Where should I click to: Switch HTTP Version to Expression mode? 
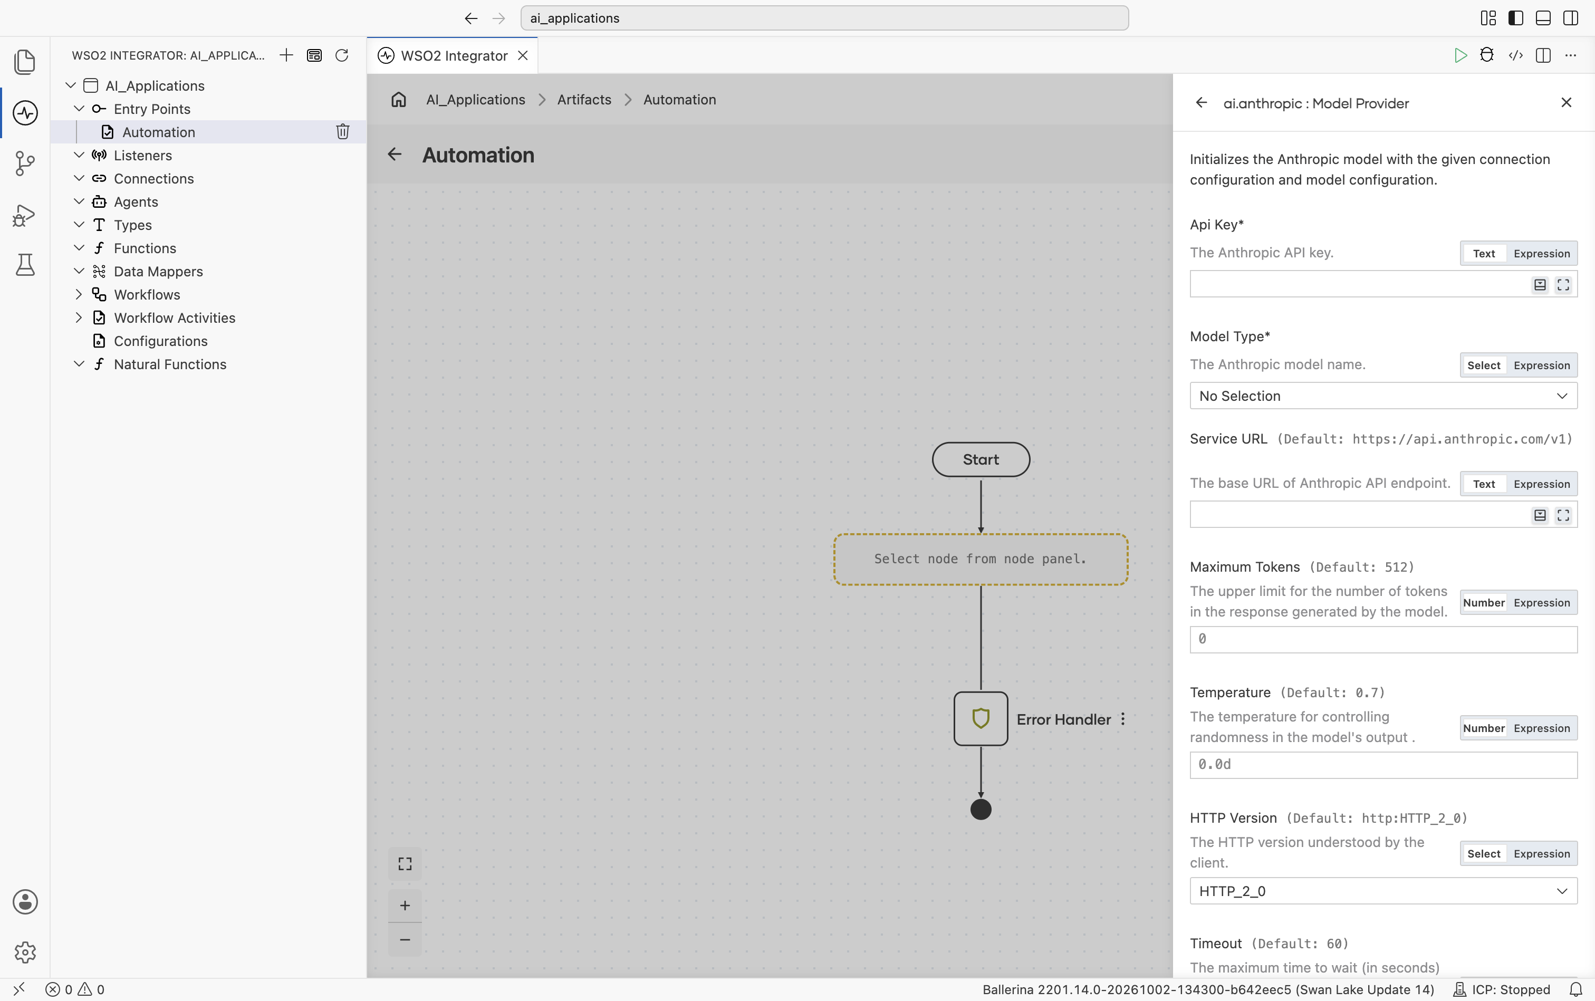tap(1541, 853)
